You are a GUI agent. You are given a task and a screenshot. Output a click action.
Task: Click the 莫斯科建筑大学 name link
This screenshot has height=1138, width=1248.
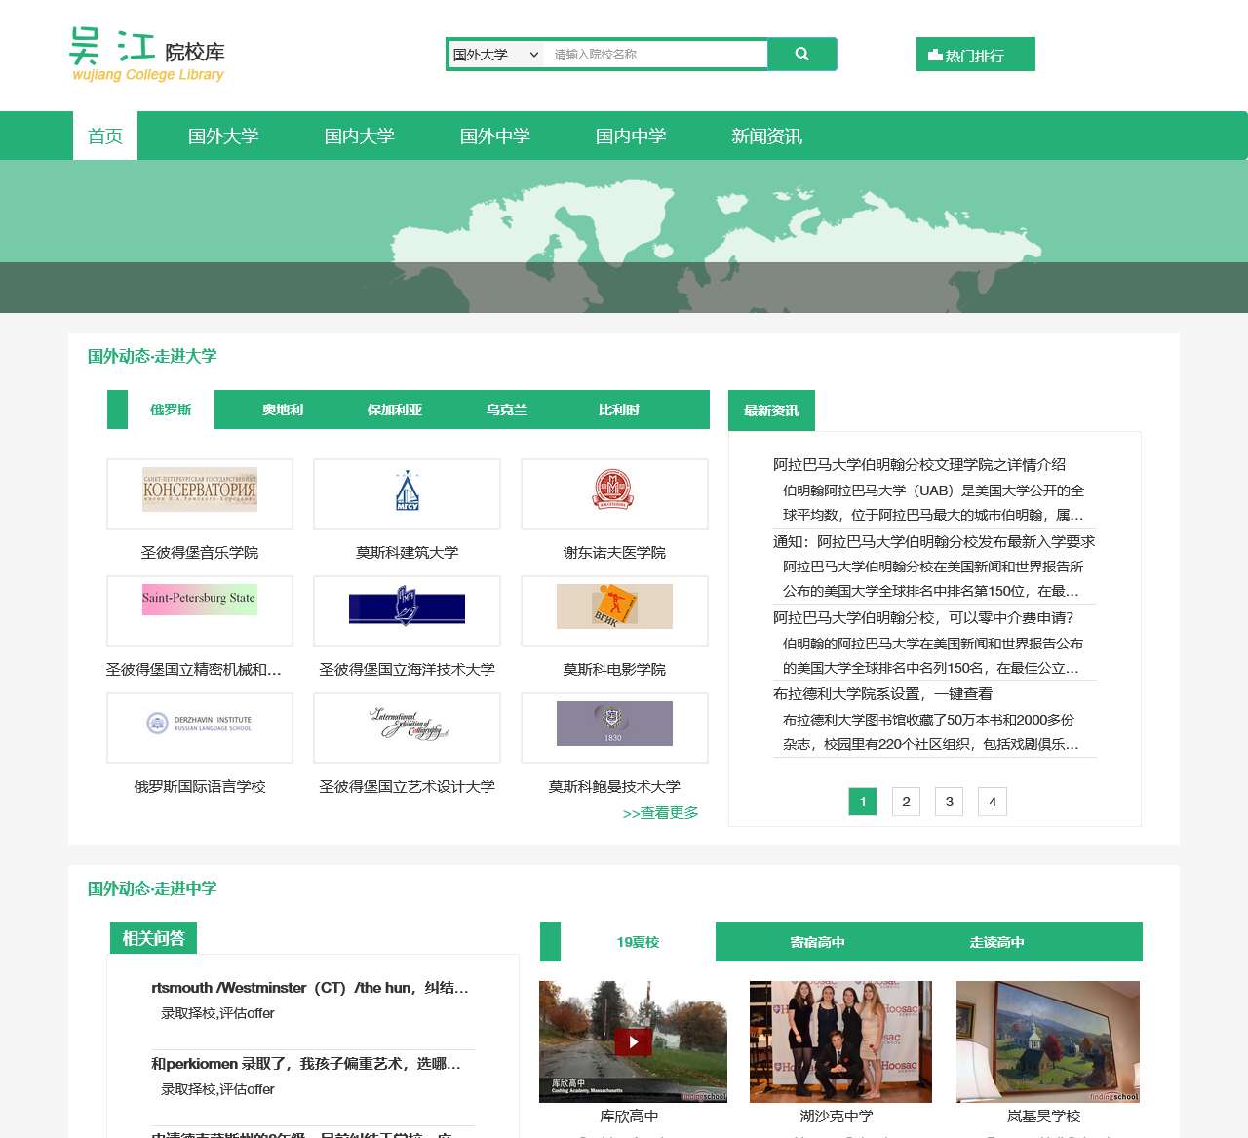[407, 553]
